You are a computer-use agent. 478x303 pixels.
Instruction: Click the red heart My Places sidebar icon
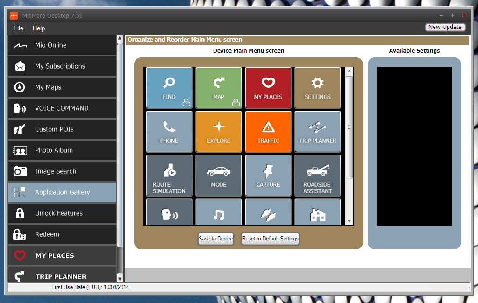(x=20, y=255)
